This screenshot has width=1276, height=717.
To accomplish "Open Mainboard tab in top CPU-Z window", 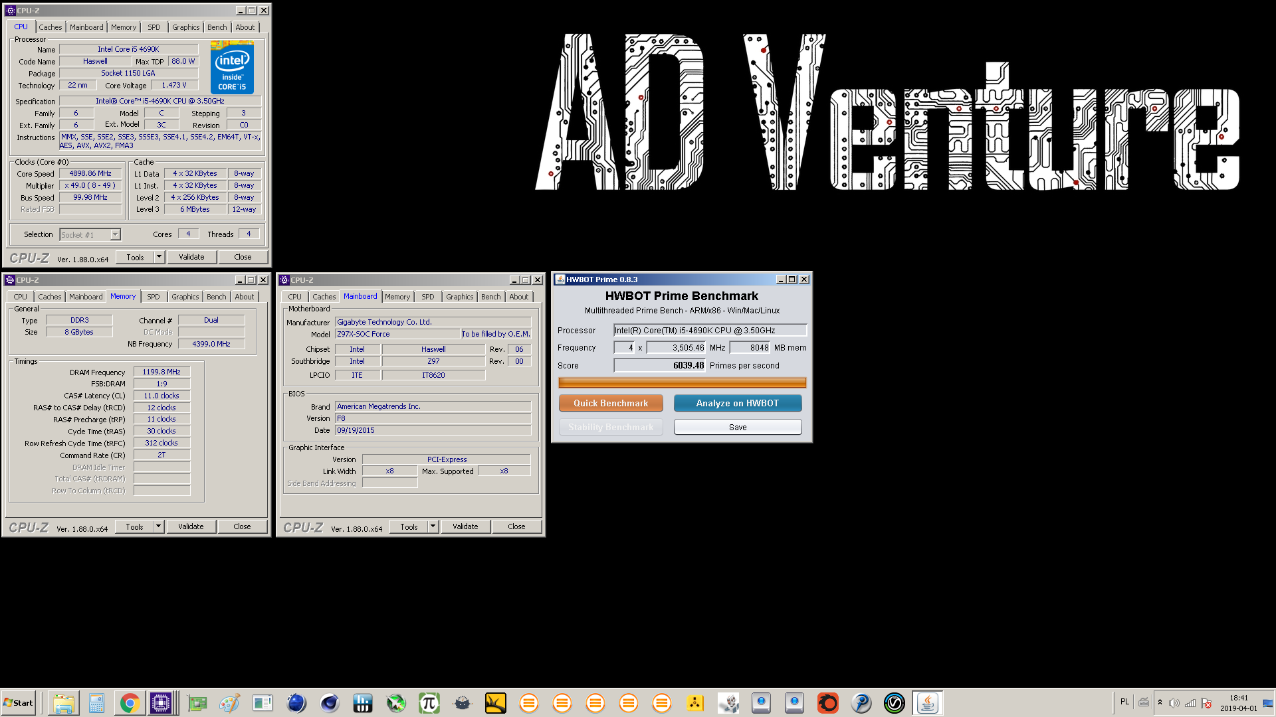I will click(x=86, y=27).
